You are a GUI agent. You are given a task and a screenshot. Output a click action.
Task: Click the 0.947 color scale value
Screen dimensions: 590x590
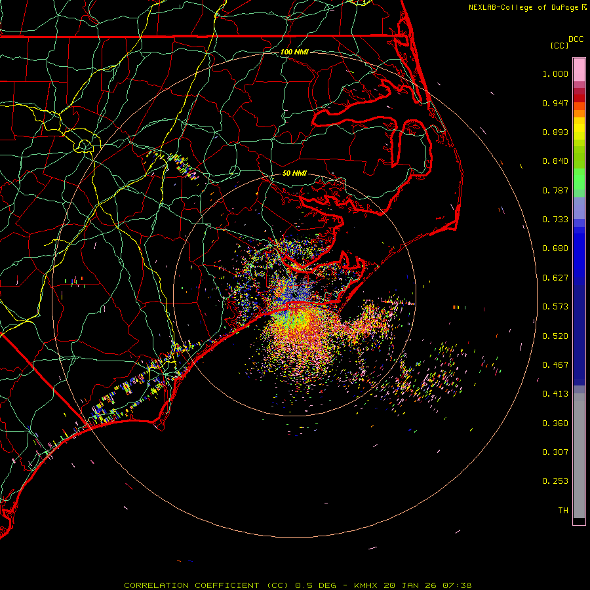[x=555, y=103]
